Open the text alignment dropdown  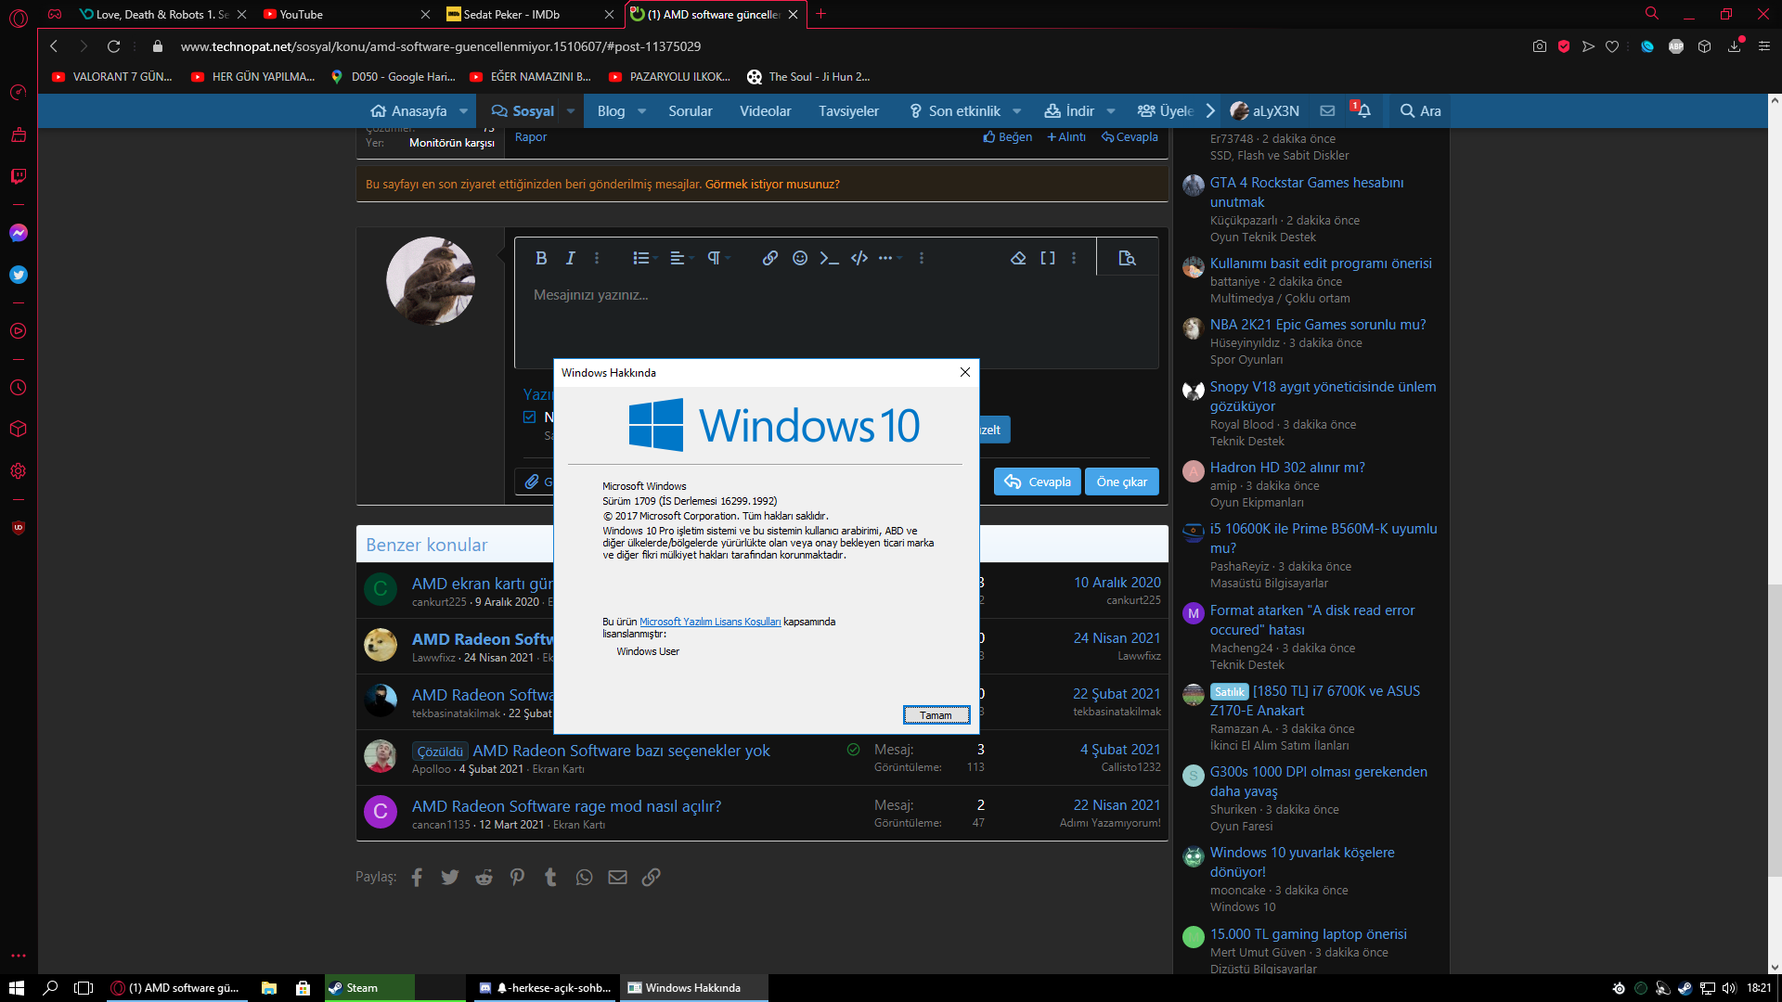680,258
